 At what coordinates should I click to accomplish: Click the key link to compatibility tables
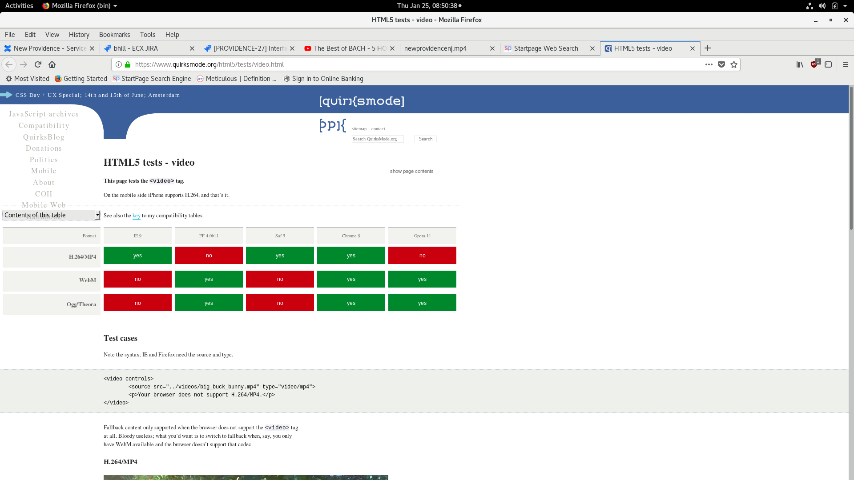pos(137,216)
